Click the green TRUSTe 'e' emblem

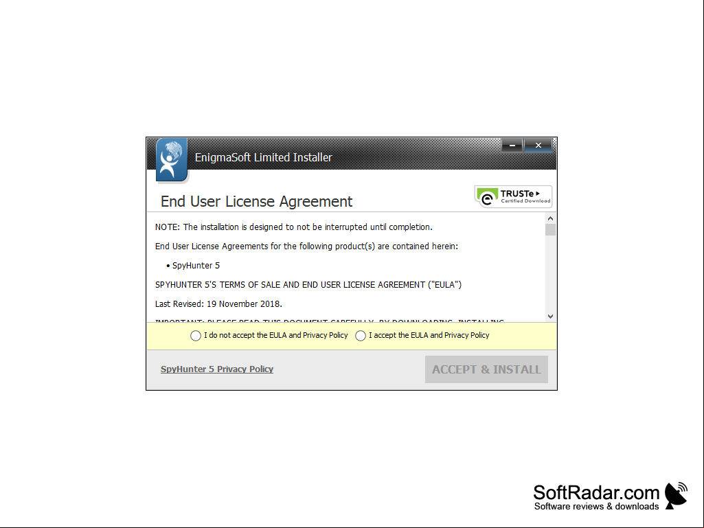pyautogui.click(x=487, y=197)
